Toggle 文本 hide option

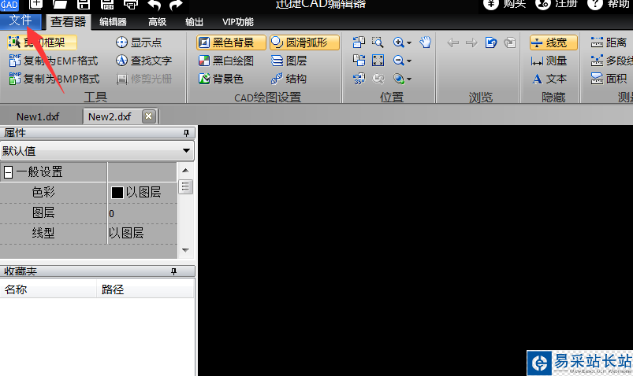pyautogui.click(x=549, y=79)
